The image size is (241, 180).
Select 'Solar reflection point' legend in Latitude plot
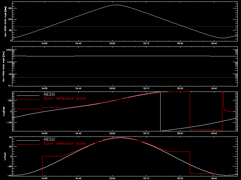coord(65,143)
